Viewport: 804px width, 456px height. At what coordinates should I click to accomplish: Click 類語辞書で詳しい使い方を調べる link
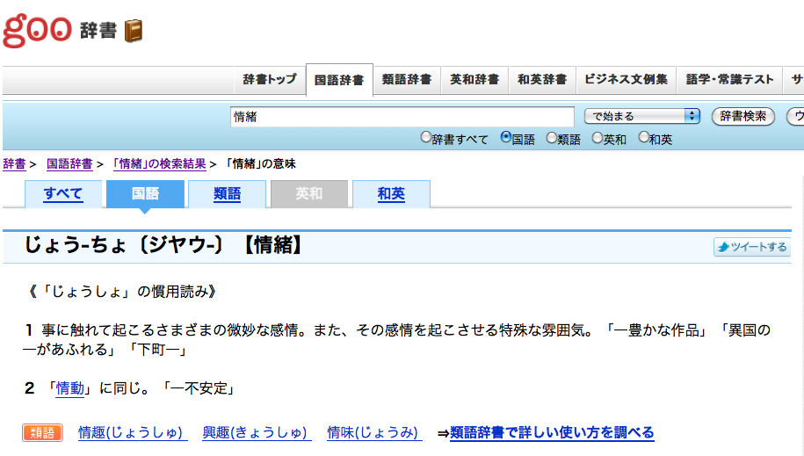[552, 432]
